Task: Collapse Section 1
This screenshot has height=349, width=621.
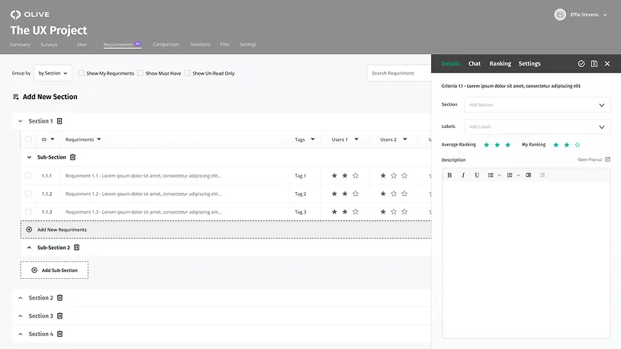Action: pos(21,121)
